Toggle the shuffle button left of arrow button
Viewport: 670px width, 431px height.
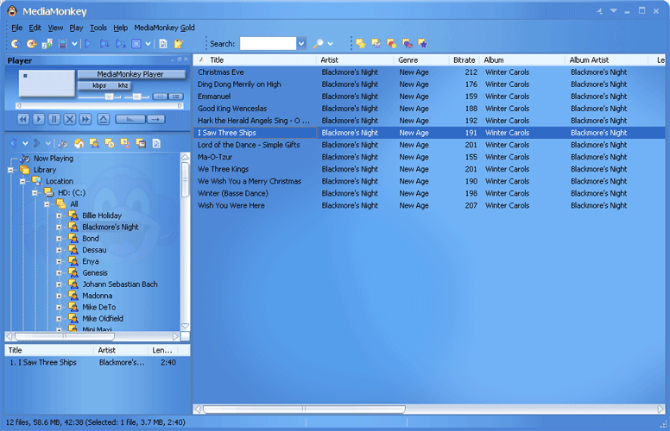(x=130, y=119)
